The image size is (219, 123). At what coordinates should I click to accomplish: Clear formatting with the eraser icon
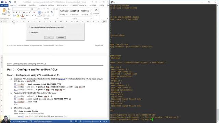34,12
